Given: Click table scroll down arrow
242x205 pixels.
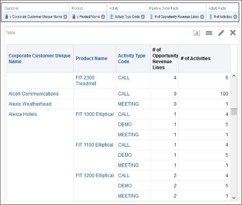Looking at the screenshot, I should [x=234, y=198].
